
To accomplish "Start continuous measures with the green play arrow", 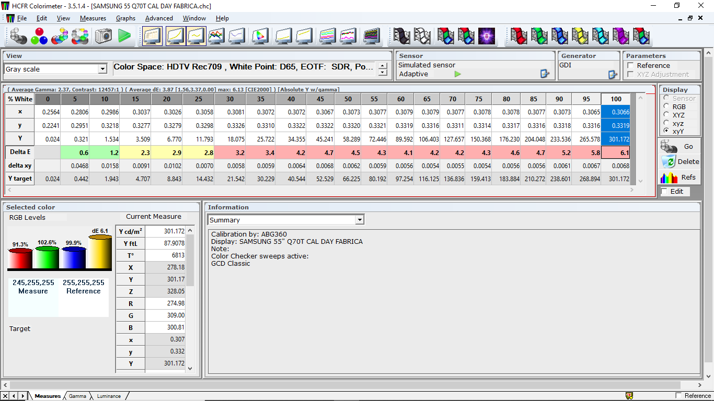I will tap(124, 36).
